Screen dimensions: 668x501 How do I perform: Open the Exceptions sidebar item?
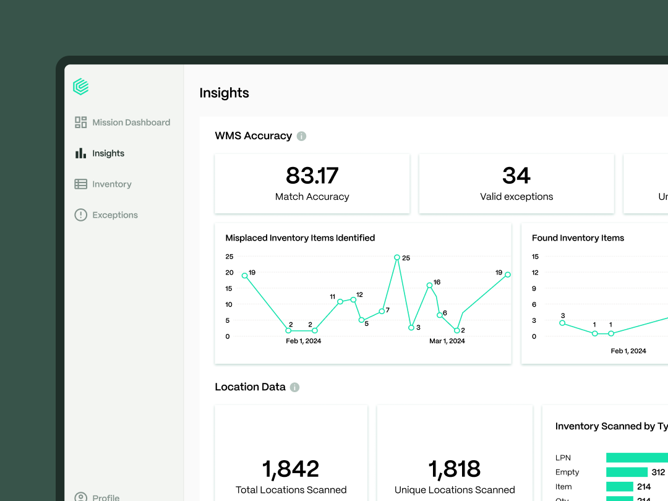click(x=106, y=215)
